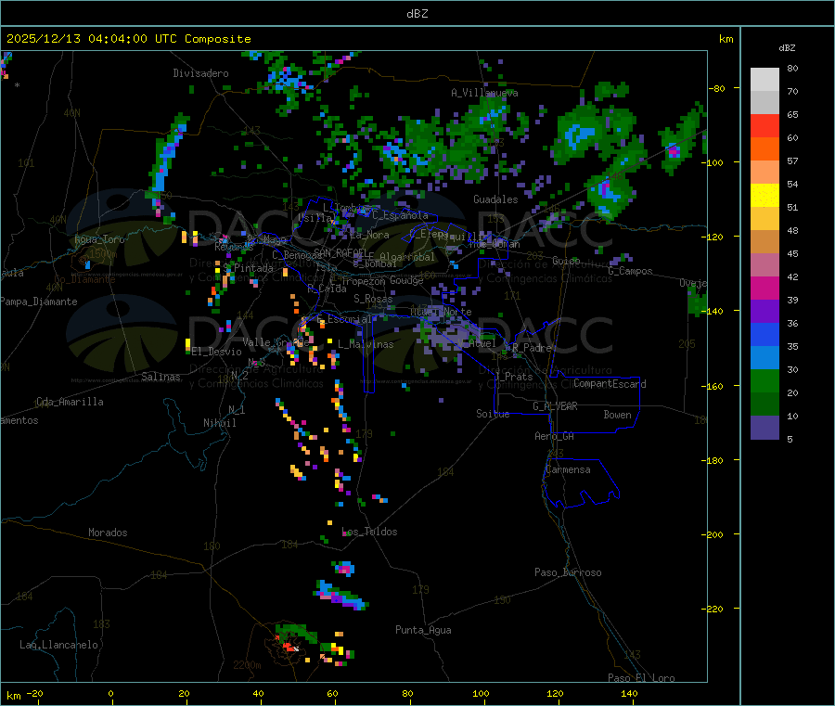Screen dimensions: 835x706
Task: Click the Agua_Toro place label
Action: [x=99, y=239]
